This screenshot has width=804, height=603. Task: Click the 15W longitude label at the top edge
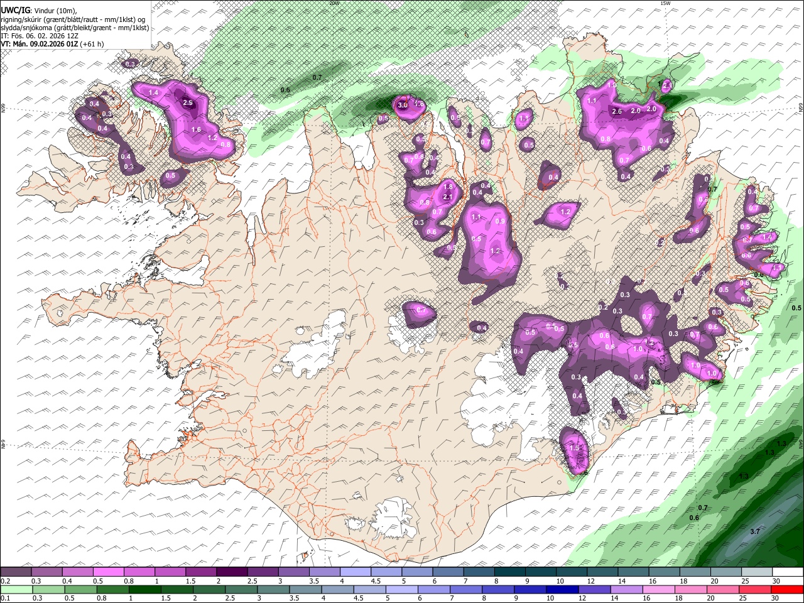[x=665, y=3]
